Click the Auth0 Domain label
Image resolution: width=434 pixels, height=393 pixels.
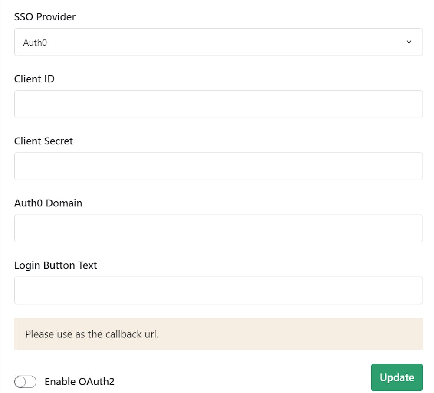[48, 203]
